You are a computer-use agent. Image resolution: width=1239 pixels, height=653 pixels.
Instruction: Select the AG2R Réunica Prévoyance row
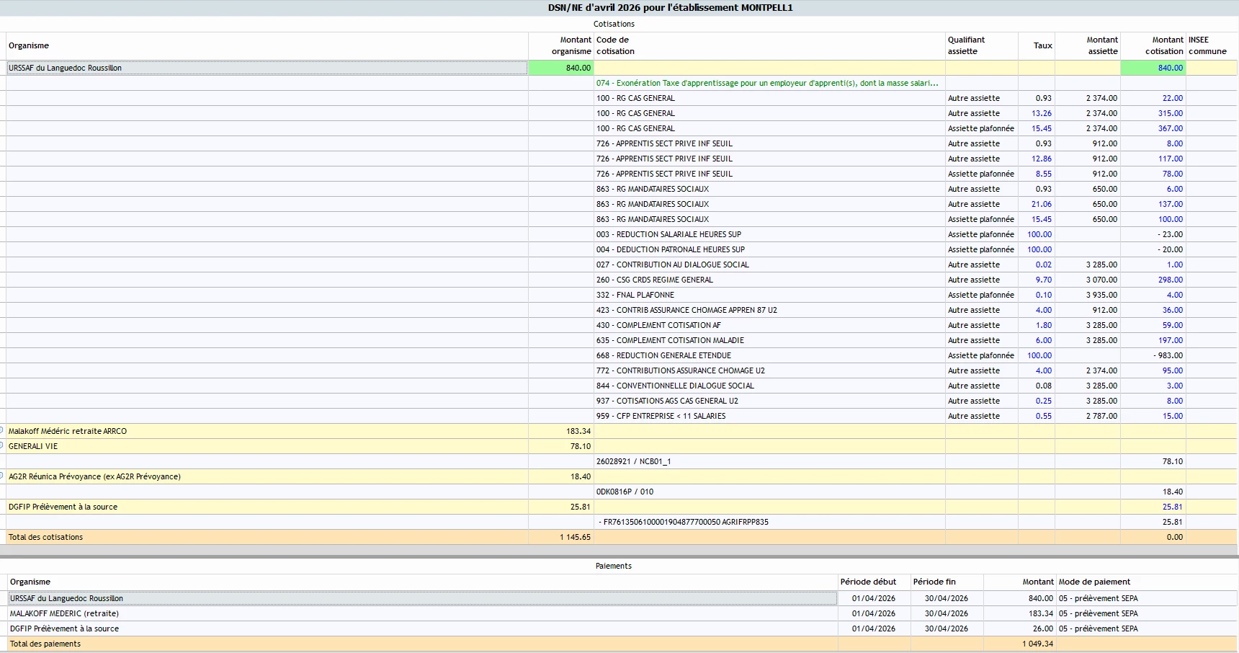267,476
